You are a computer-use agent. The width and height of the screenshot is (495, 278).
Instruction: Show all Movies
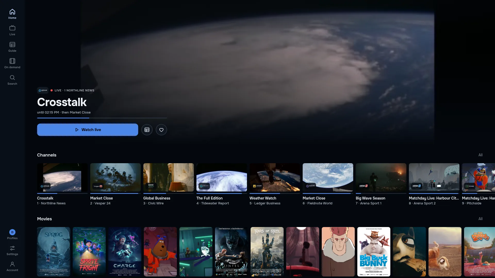[x=481, y=219]
